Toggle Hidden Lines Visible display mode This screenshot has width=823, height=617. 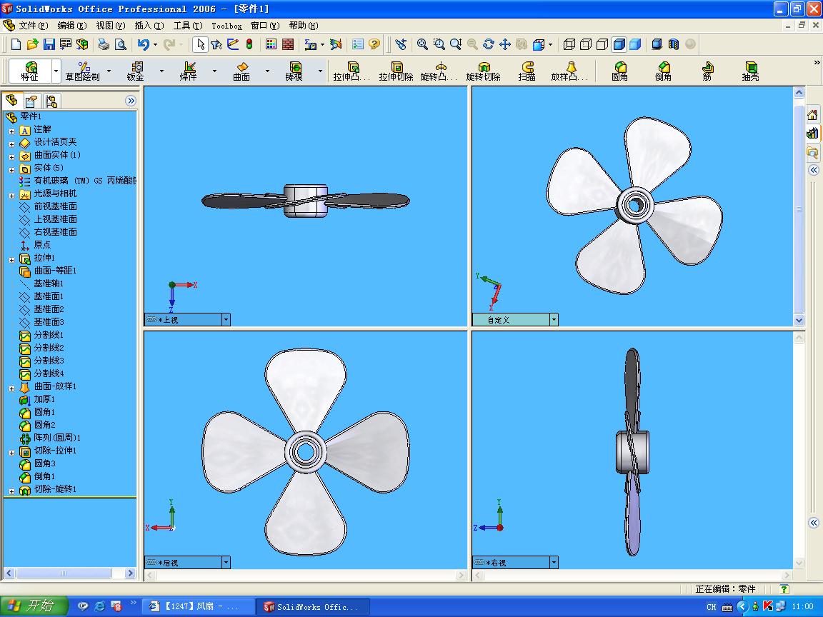pyautogui.click(x=586, y=44)
